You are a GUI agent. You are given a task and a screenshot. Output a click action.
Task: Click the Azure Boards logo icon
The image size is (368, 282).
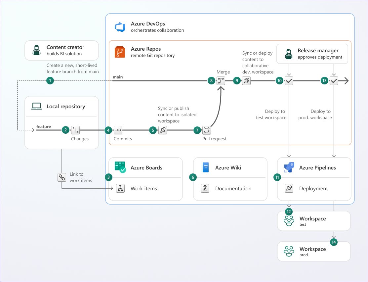point(120,167)
